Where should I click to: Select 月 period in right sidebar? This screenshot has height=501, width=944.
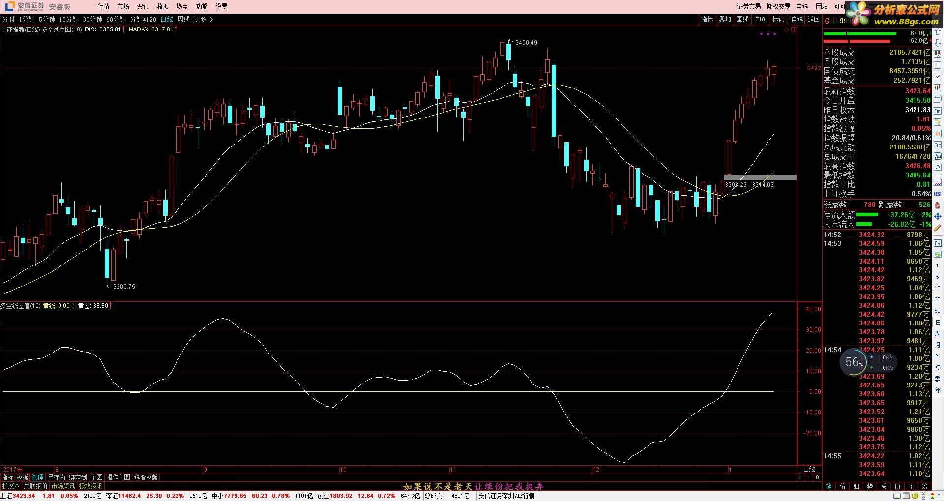[938, 345]
